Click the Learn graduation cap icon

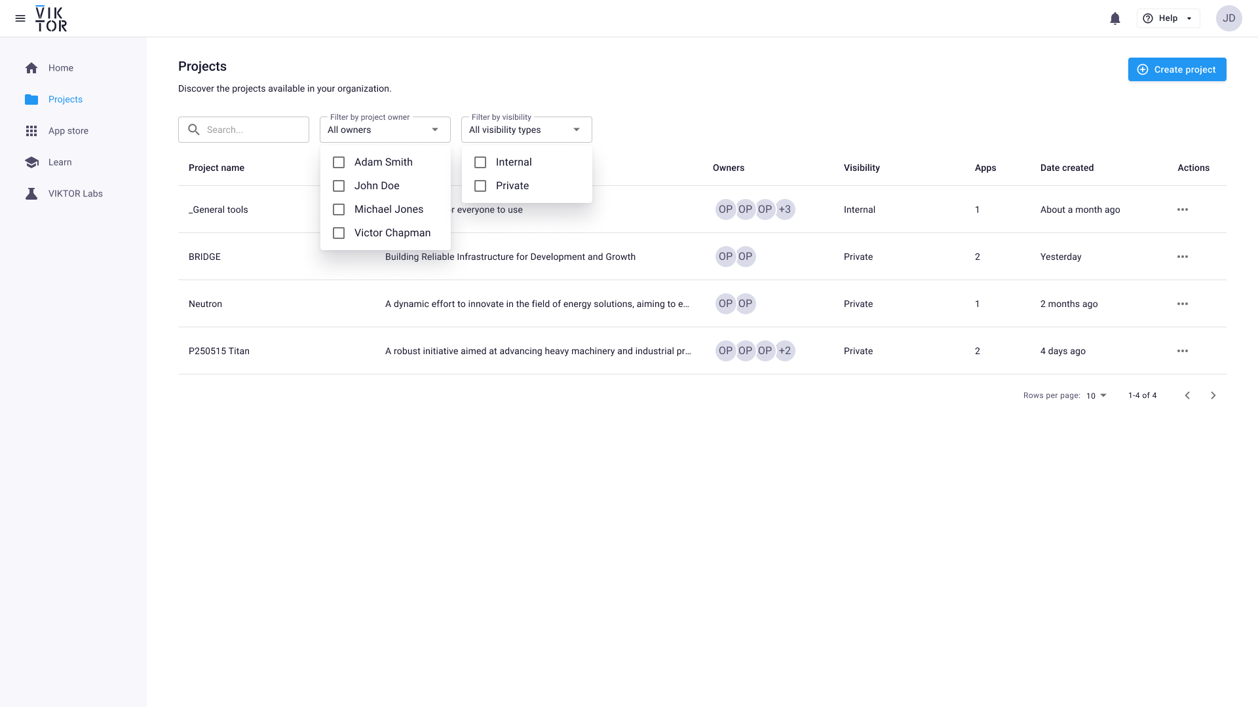coord(31,162)
